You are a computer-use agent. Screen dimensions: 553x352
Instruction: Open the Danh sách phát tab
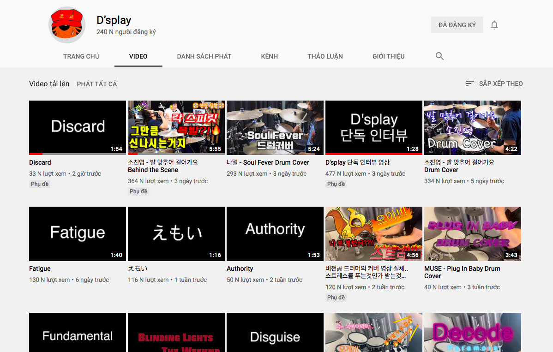[x=204, y=56]
